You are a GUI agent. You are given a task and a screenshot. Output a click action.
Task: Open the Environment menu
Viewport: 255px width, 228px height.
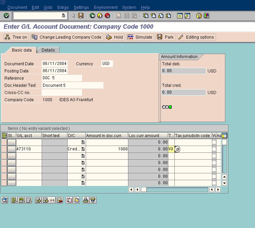click(x=105, y=8)
